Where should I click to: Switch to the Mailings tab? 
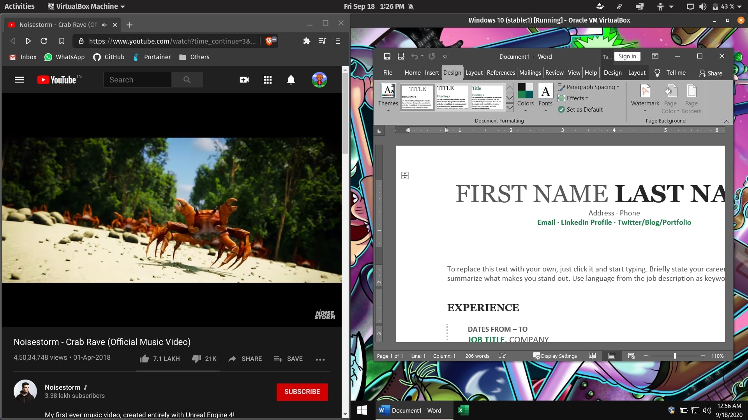(530, 73)
